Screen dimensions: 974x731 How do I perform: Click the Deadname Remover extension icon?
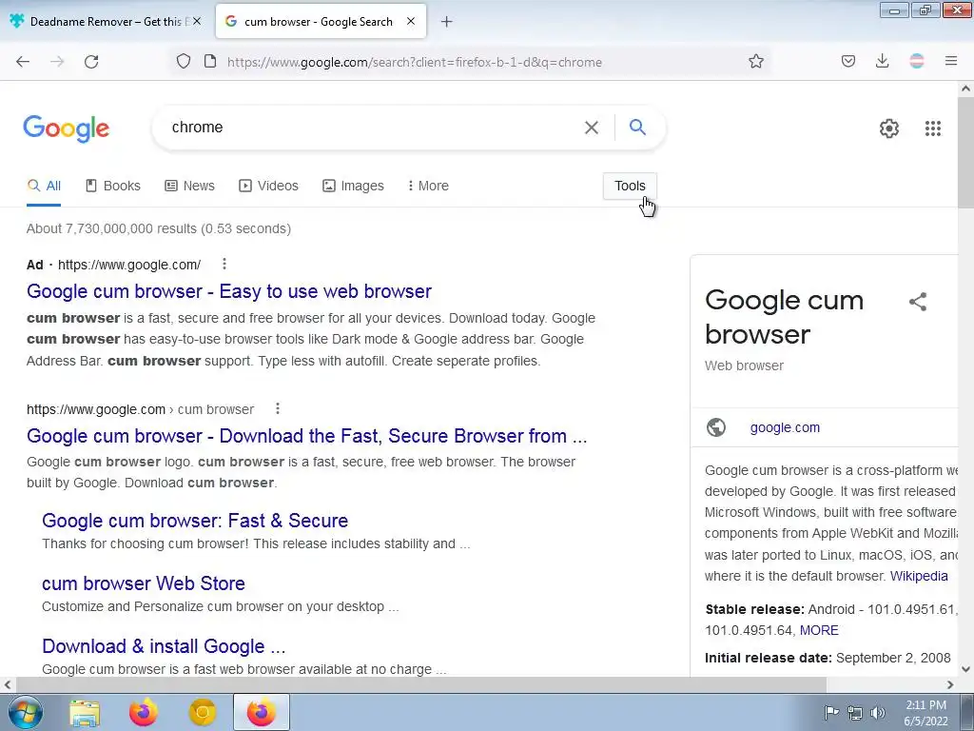click(917, 62)
